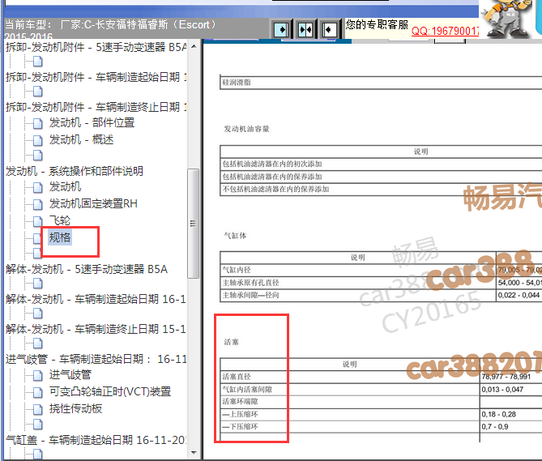Click the 主轴承原有孔直径 cell
Screen dimensions: 542x461
coord(358,283)
